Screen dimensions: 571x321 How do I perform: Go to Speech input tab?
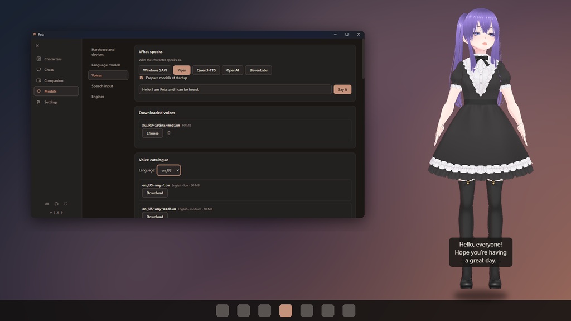pos(108,86)
